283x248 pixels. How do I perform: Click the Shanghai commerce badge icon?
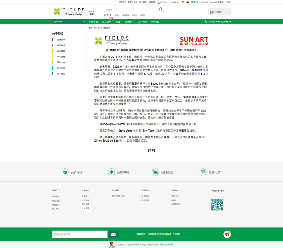(111, 244)
